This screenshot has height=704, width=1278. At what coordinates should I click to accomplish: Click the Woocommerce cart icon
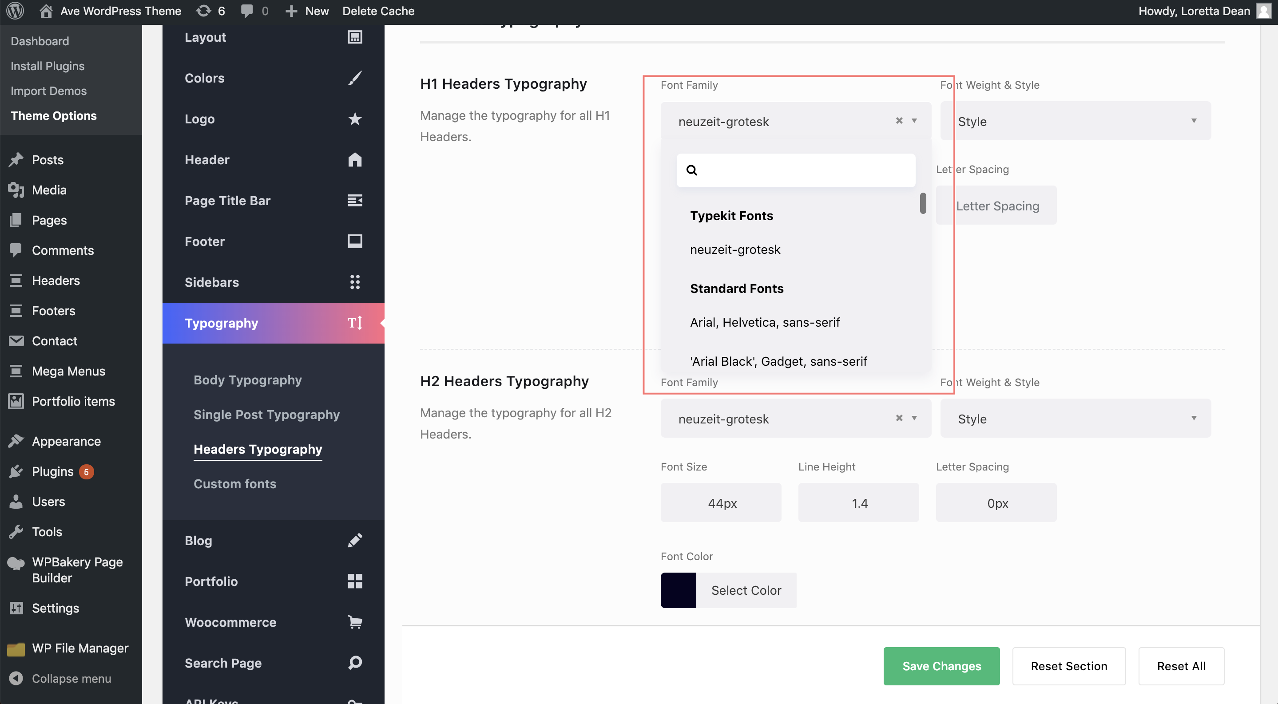[355, 622]
